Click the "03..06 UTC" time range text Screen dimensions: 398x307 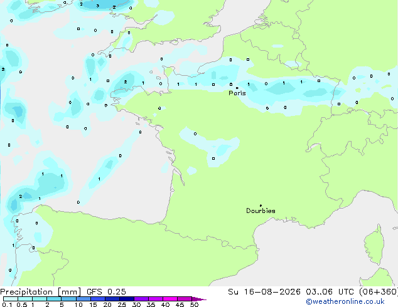(330, 292)
